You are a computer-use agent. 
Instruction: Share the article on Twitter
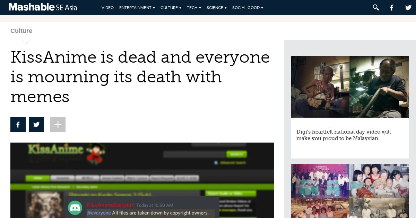click(36, 125)
